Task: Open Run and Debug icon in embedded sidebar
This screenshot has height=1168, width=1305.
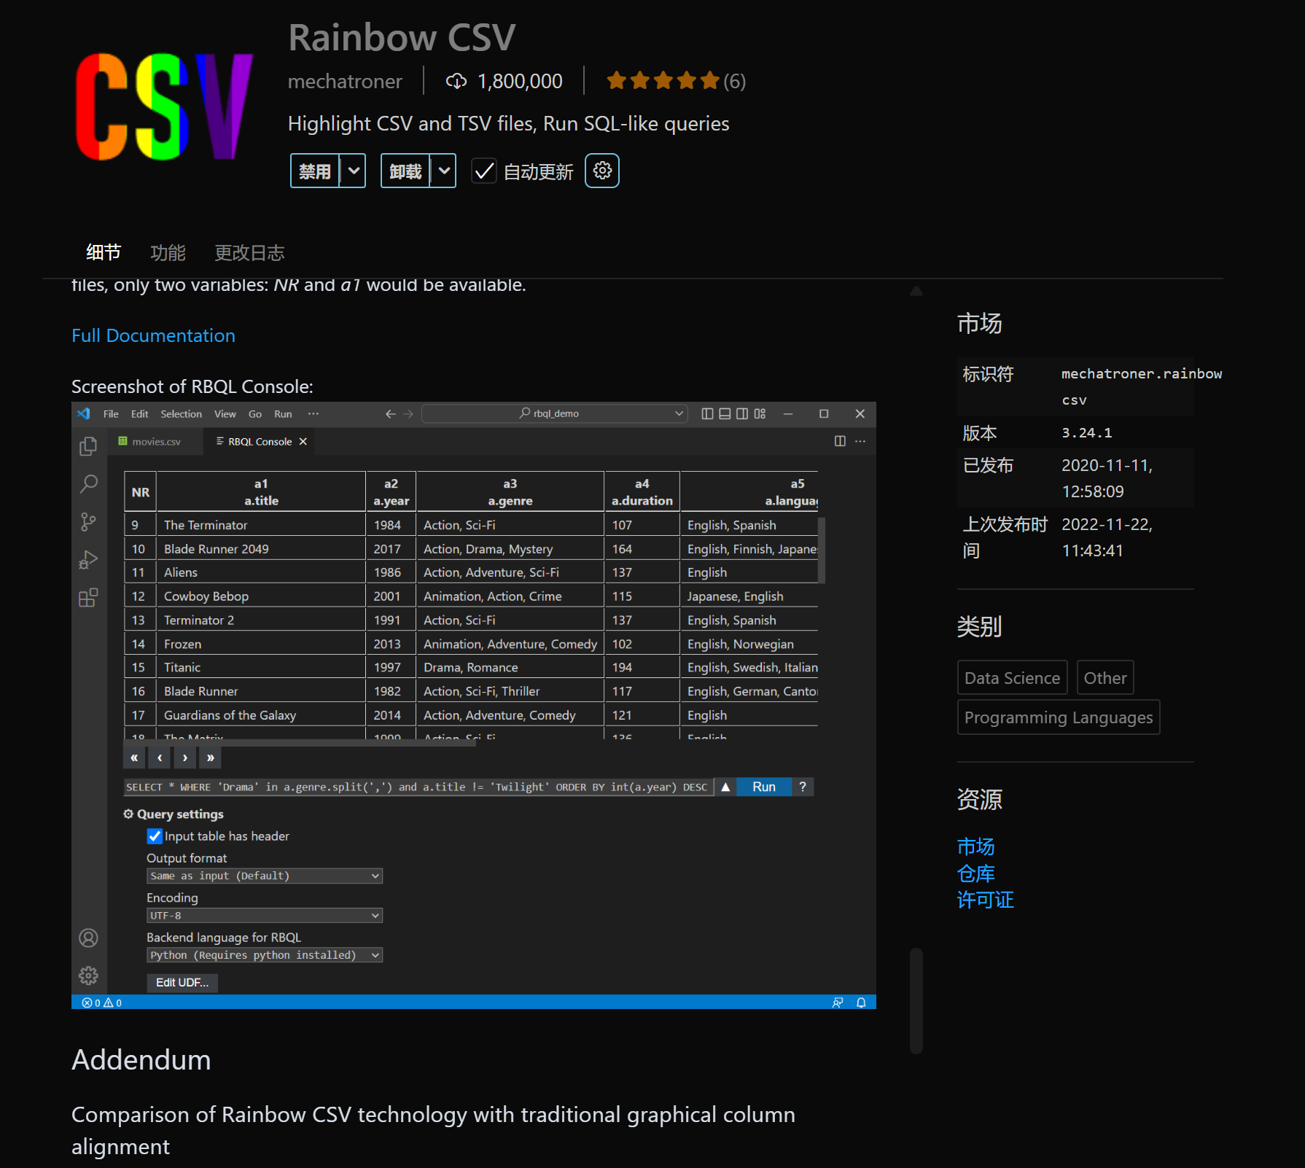Action: pyautogui.click(x=88, y=559)
